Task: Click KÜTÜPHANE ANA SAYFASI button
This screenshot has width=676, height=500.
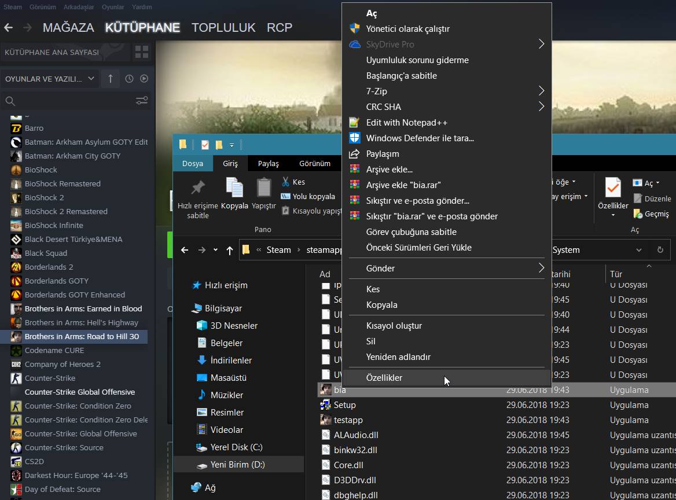Action: 52,52
